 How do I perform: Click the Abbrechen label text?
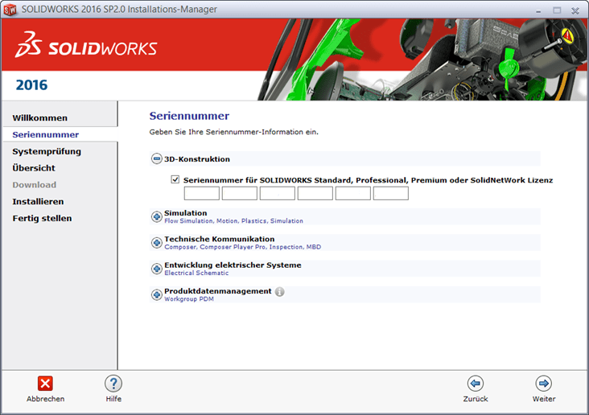45,399
